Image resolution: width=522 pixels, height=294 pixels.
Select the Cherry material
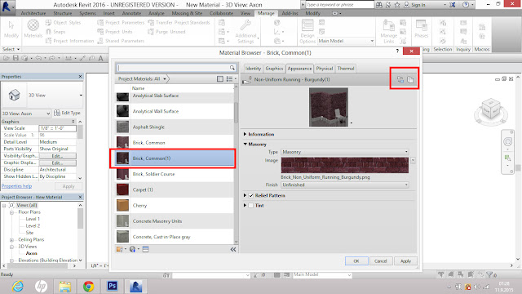pos(175,205)
